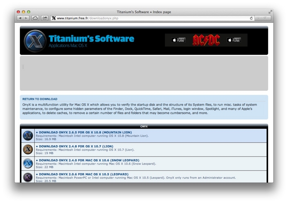Click the OnyX 2.6.5 Mountain Lion icon
This screenshot has width=288, height=203.
28,136
